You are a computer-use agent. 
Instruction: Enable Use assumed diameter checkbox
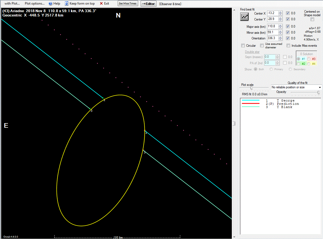(x=262, y=46)
